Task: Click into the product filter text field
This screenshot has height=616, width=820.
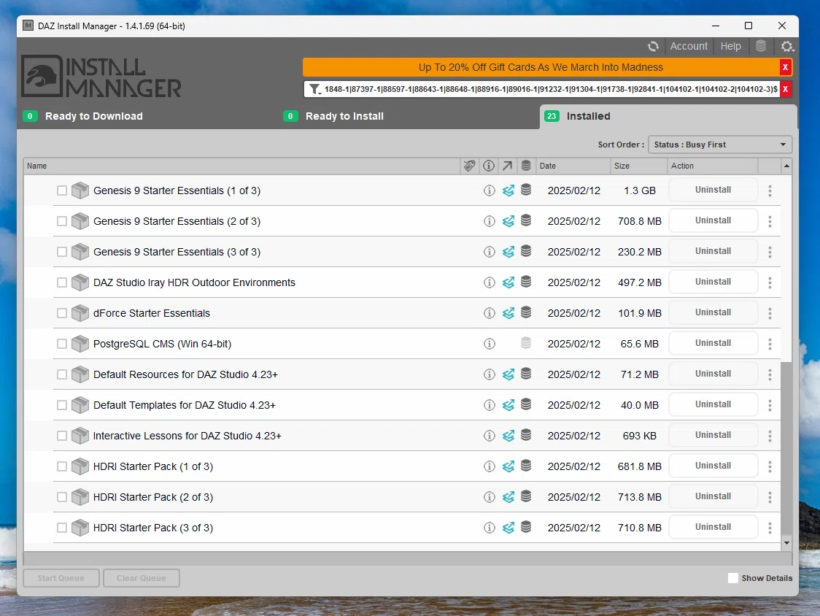Action: pyautogui.click(x=550, y=89)
